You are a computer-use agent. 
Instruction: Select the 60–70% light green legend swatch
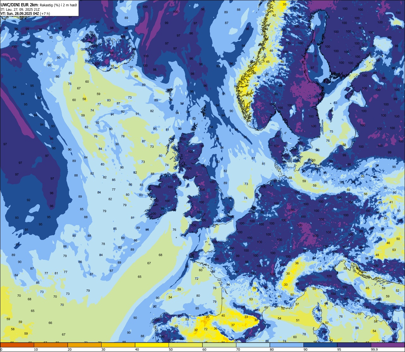[x=219, y=345]
